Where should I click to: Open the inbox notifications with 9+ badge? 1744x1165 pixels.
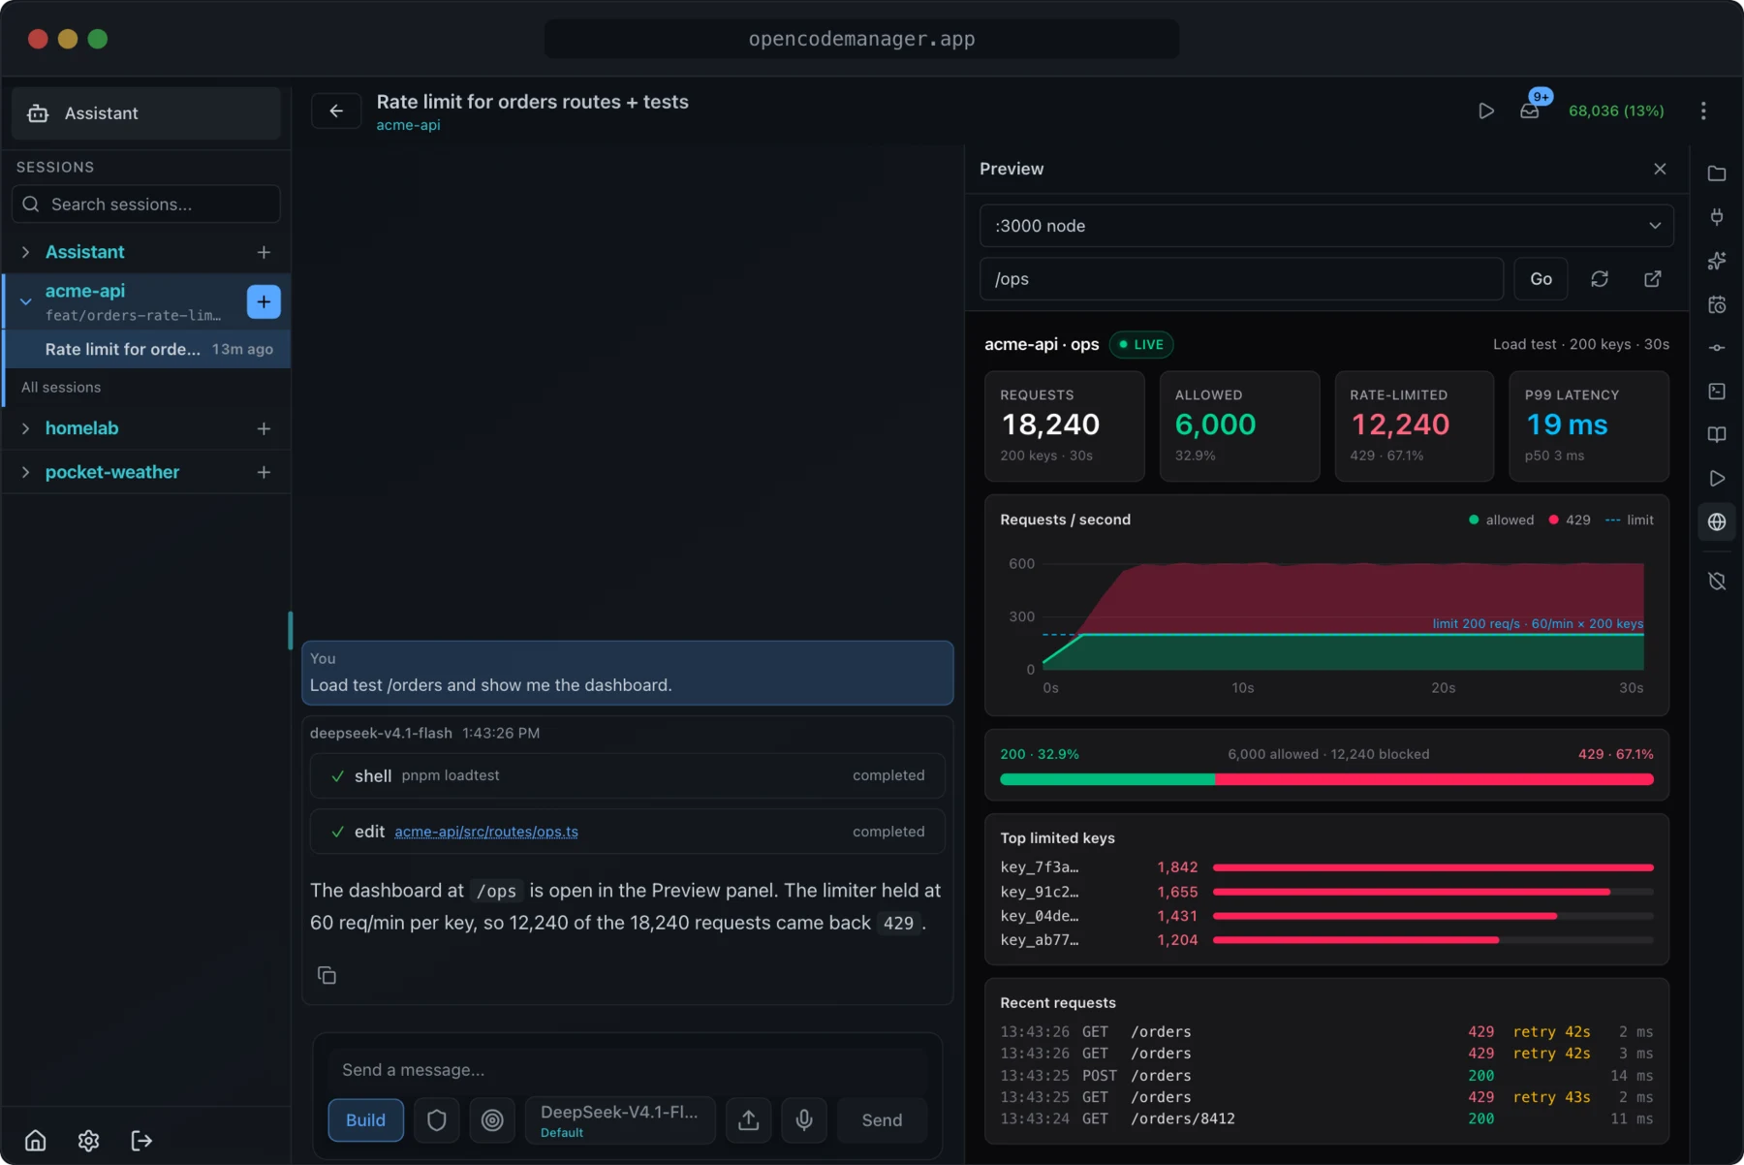pyautogui.click(x=1530, y=110)
